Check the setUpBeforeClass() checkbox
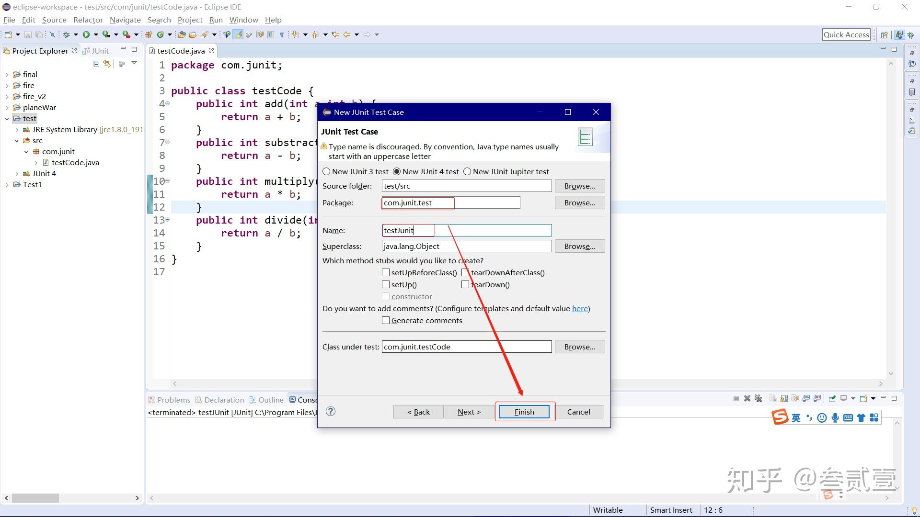This screenshot has height=517, width=920. click(x=386, y=272)
